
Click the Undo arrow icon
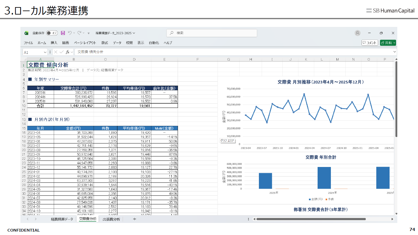[x=70, y=33]
